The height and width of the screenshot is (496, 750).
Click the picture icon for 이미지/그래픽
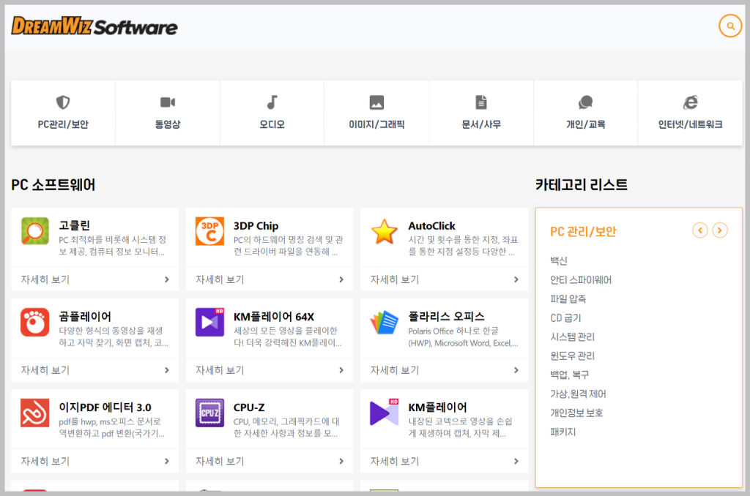pos(376,102)
